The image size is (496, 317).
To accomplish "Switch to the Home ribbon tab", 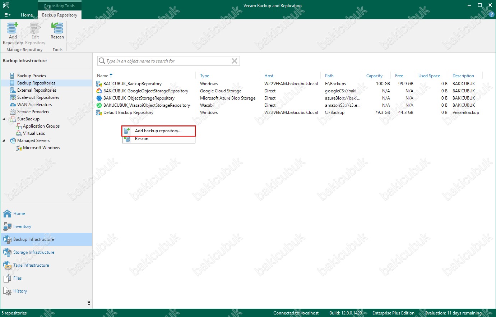I will pyautogui.click(x=27, y=15).
